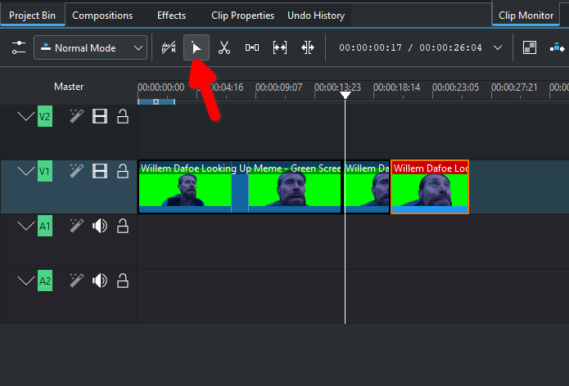This screenshot has height=386, width=569.
Task: Click ruler at 00:00:09:07
Action: (x=278, y=88)
